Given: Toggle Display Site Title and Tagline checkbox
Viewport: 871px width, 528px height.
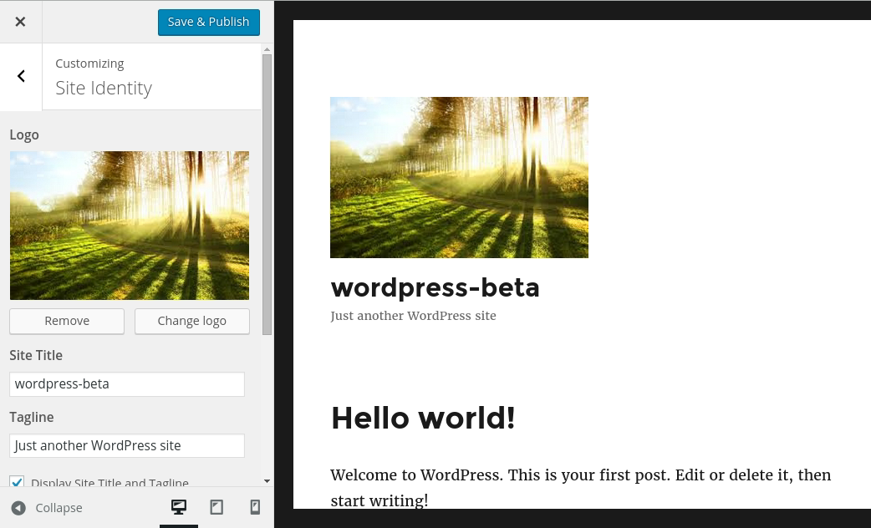Looking at the screenshot, I should [x=17, y=483].
